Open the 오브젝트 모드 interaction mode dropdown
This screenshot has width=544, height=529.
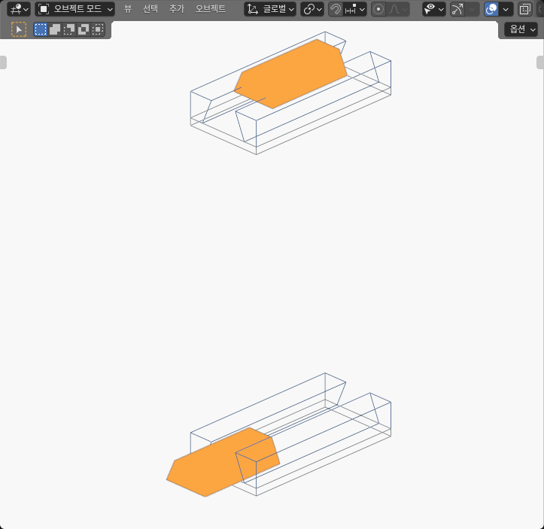[75, 9]
